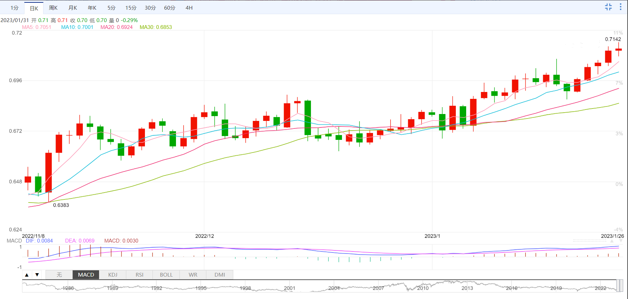Click the exit fullscreen shrink icon
Viewport: 628px width, 299px height.
pyautogui.click(x=608, y=7)
